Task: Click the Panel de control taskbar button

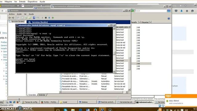Action: tap(107, 102)
